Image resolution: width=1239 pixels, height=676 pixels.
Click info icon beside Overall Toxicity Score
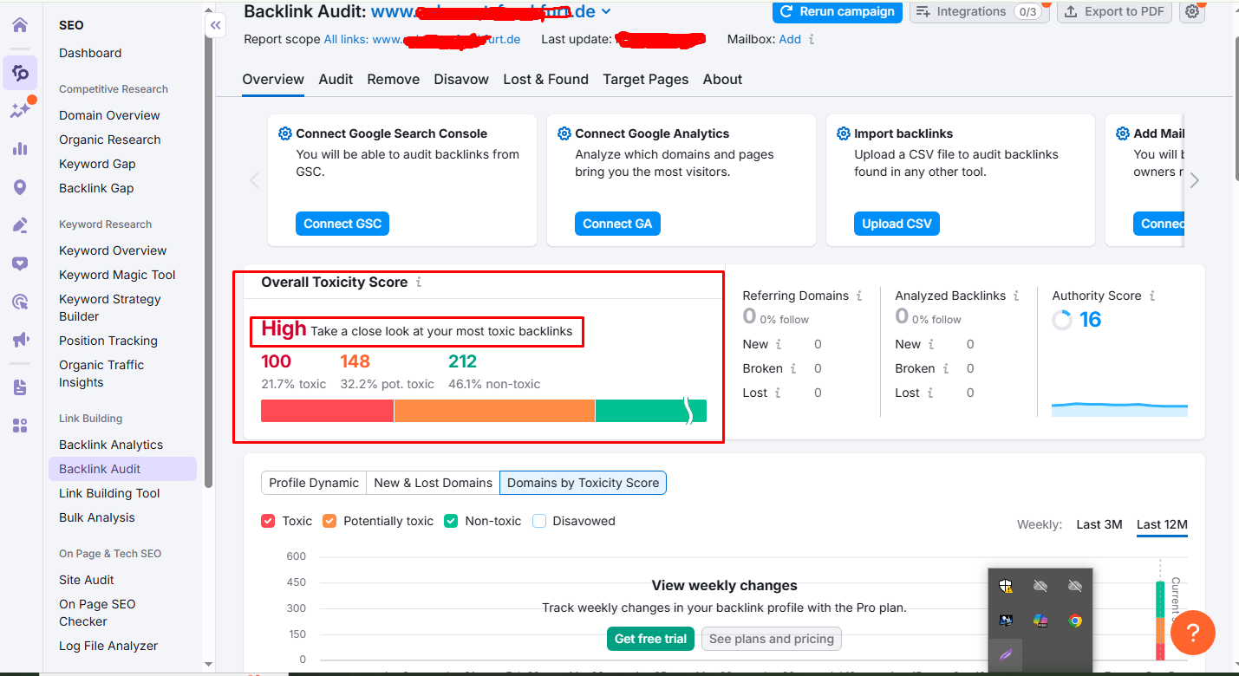click(x=419, y=283)
